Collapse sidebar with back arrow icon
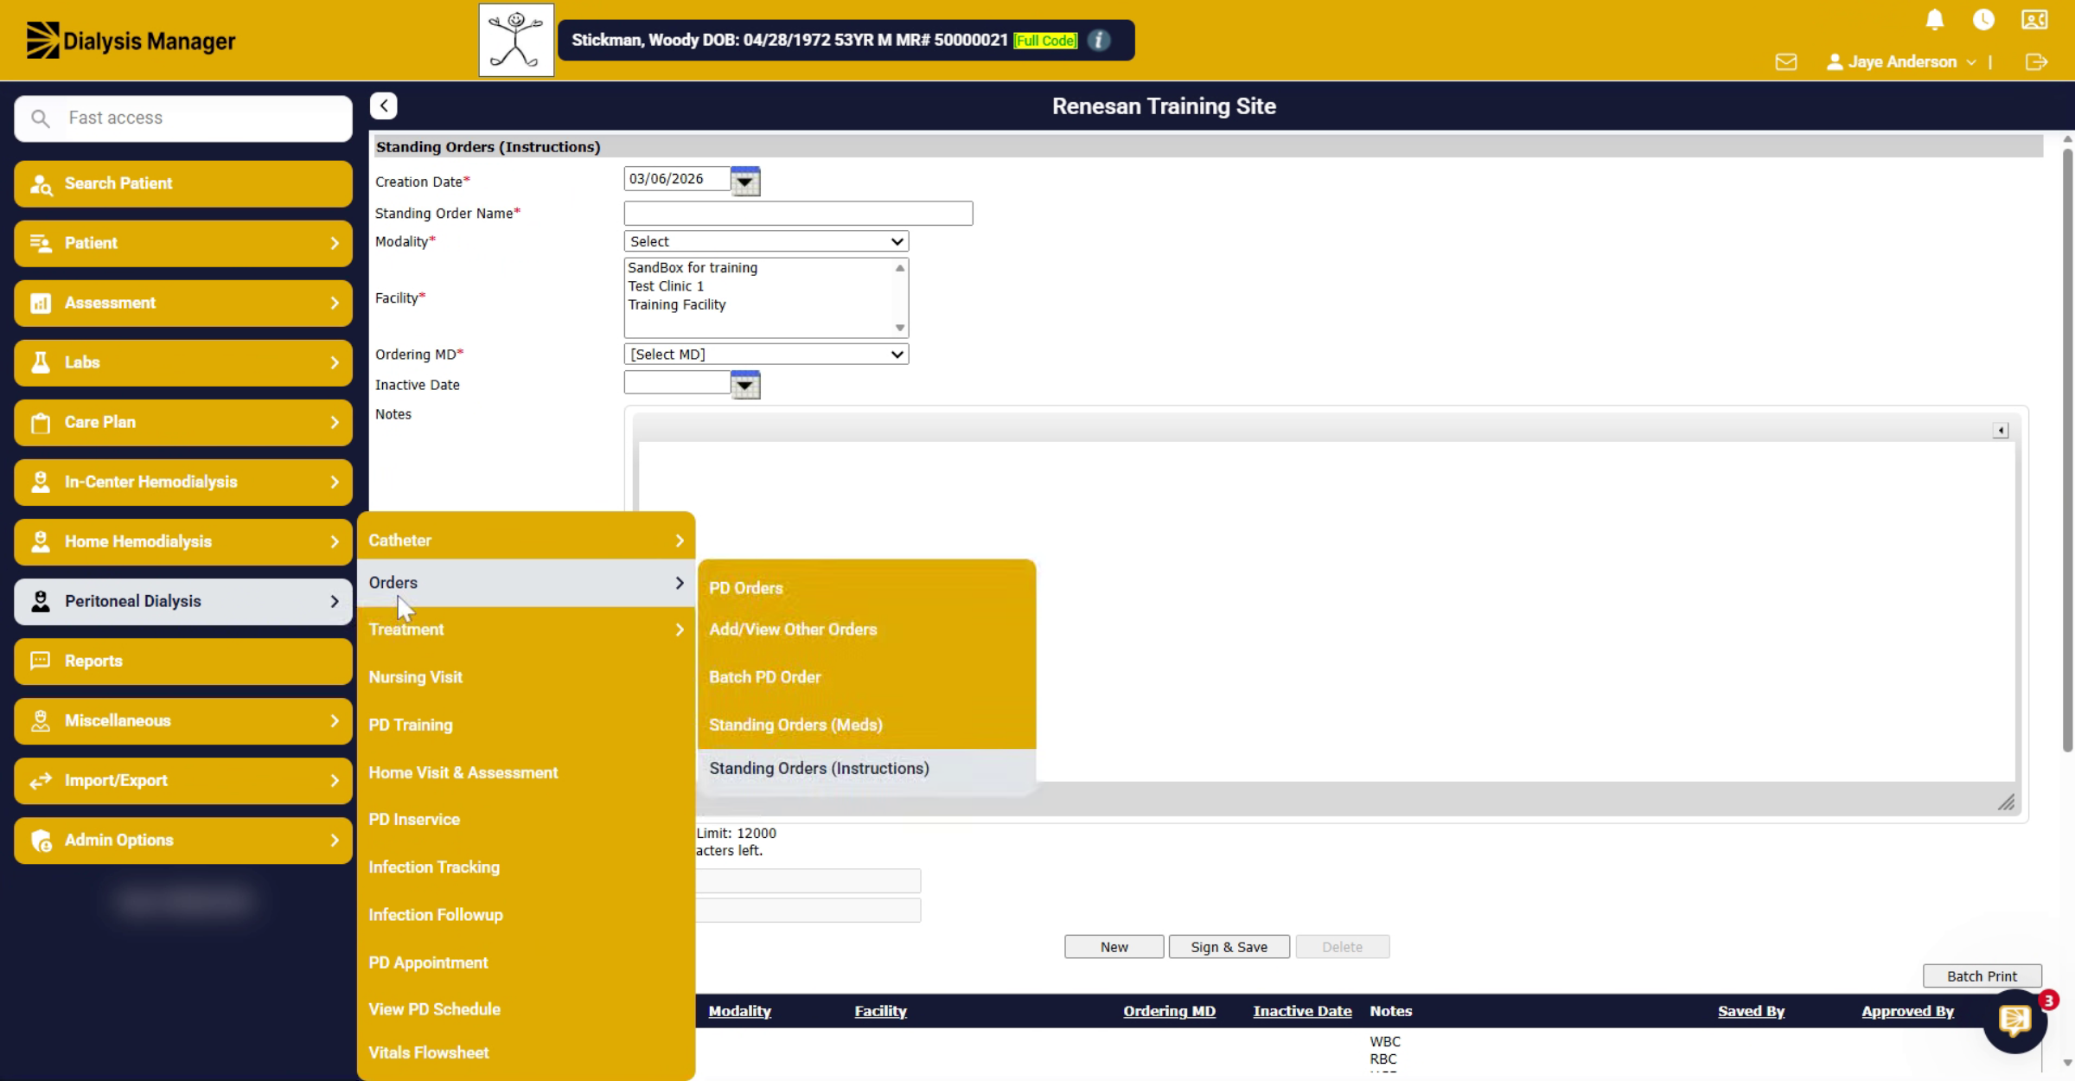Image resolution: width=2075 pixels, height=1081 pixels. pyautogui.click(x=384, y=106)
